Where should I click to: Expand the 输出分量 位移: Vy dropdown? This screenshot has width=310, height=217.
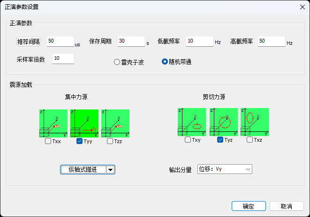pyautogui.click(x=225, y=169)
